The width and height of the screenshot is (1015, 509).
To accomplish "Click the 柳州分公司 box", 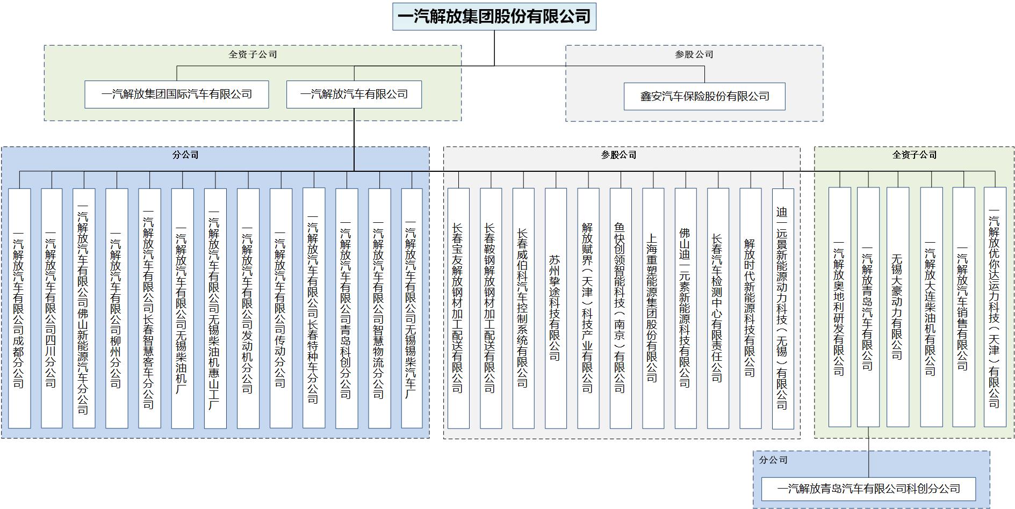I will coord(117,308).
